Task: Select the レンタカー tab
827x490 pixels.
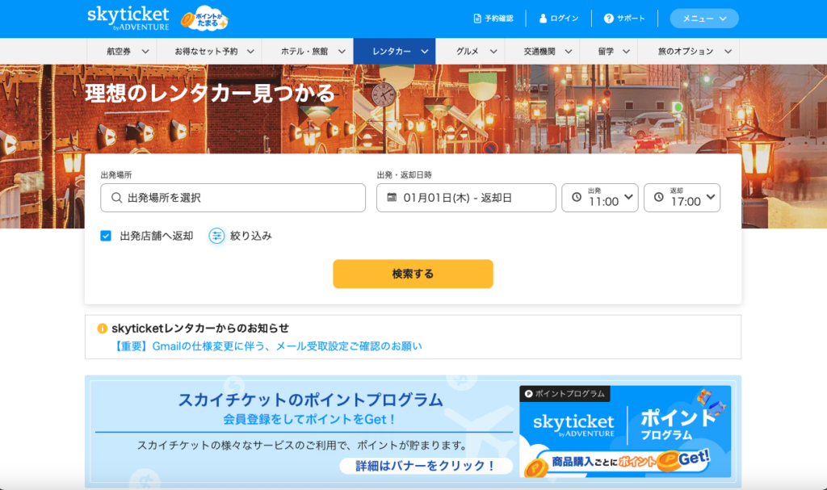Action: click(394, 51)
